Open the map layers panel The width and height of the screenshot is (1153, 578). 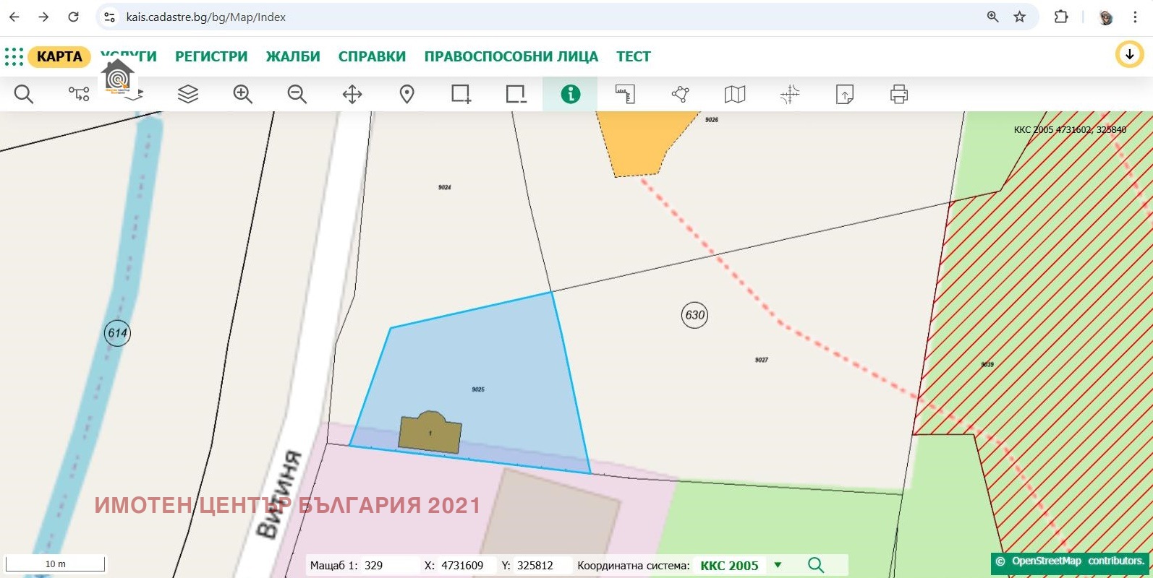coord(188,94)
